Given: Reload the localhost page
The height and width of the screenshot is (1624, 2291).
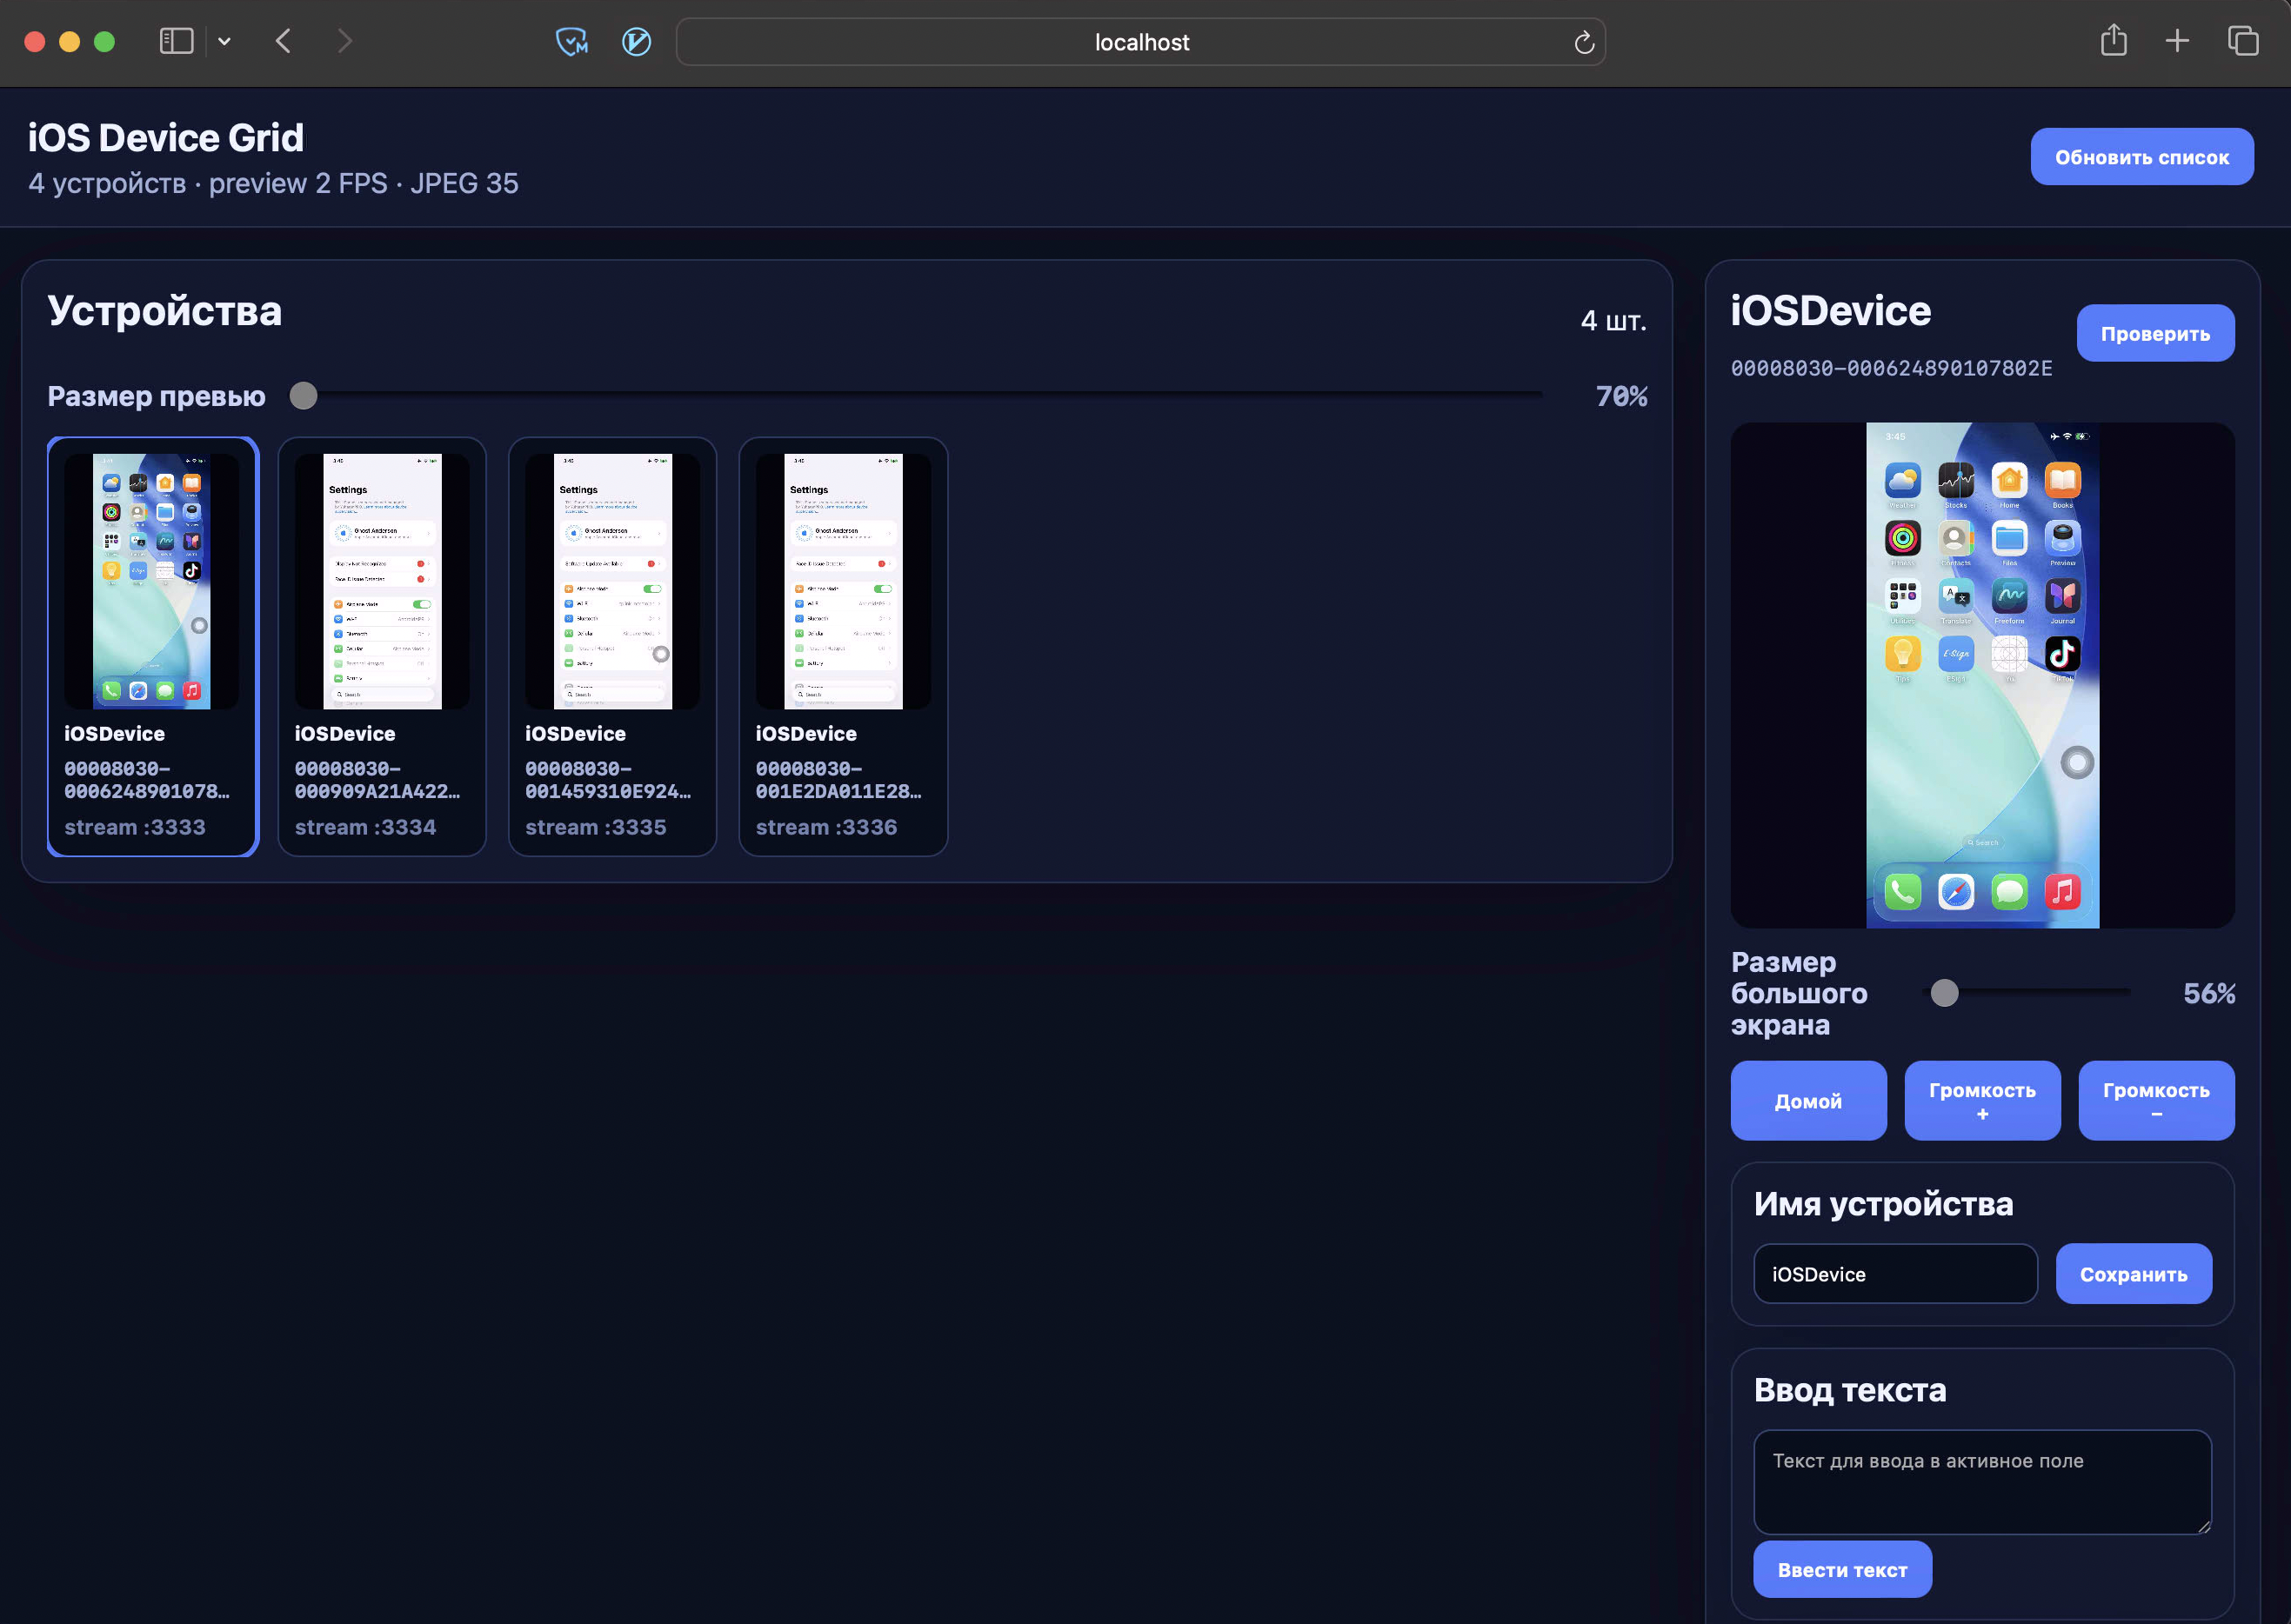Looking at the screenshot, I should (1583, 42).
